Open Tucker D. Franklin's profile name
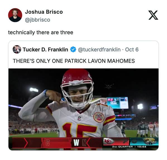This screenshot has width=167, height=160. 45,49
